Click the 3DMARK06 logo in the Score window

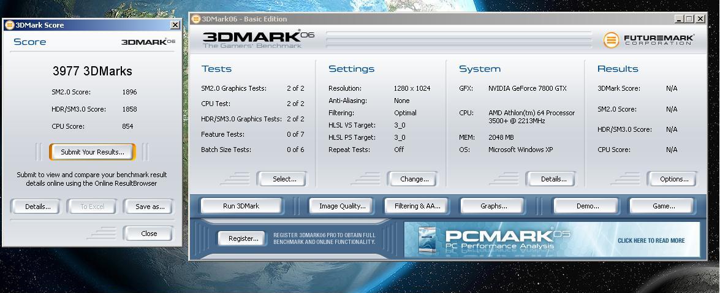148,42
